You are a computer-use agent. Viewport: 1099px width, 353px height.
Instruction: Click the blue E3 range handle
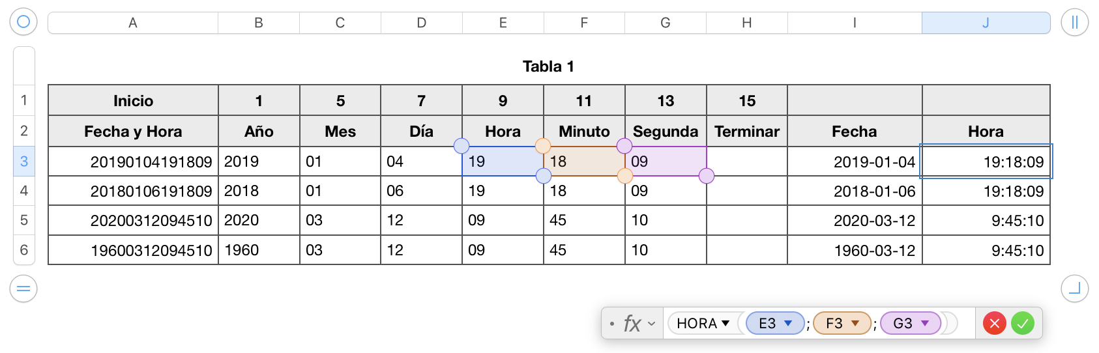click(462, 146)
